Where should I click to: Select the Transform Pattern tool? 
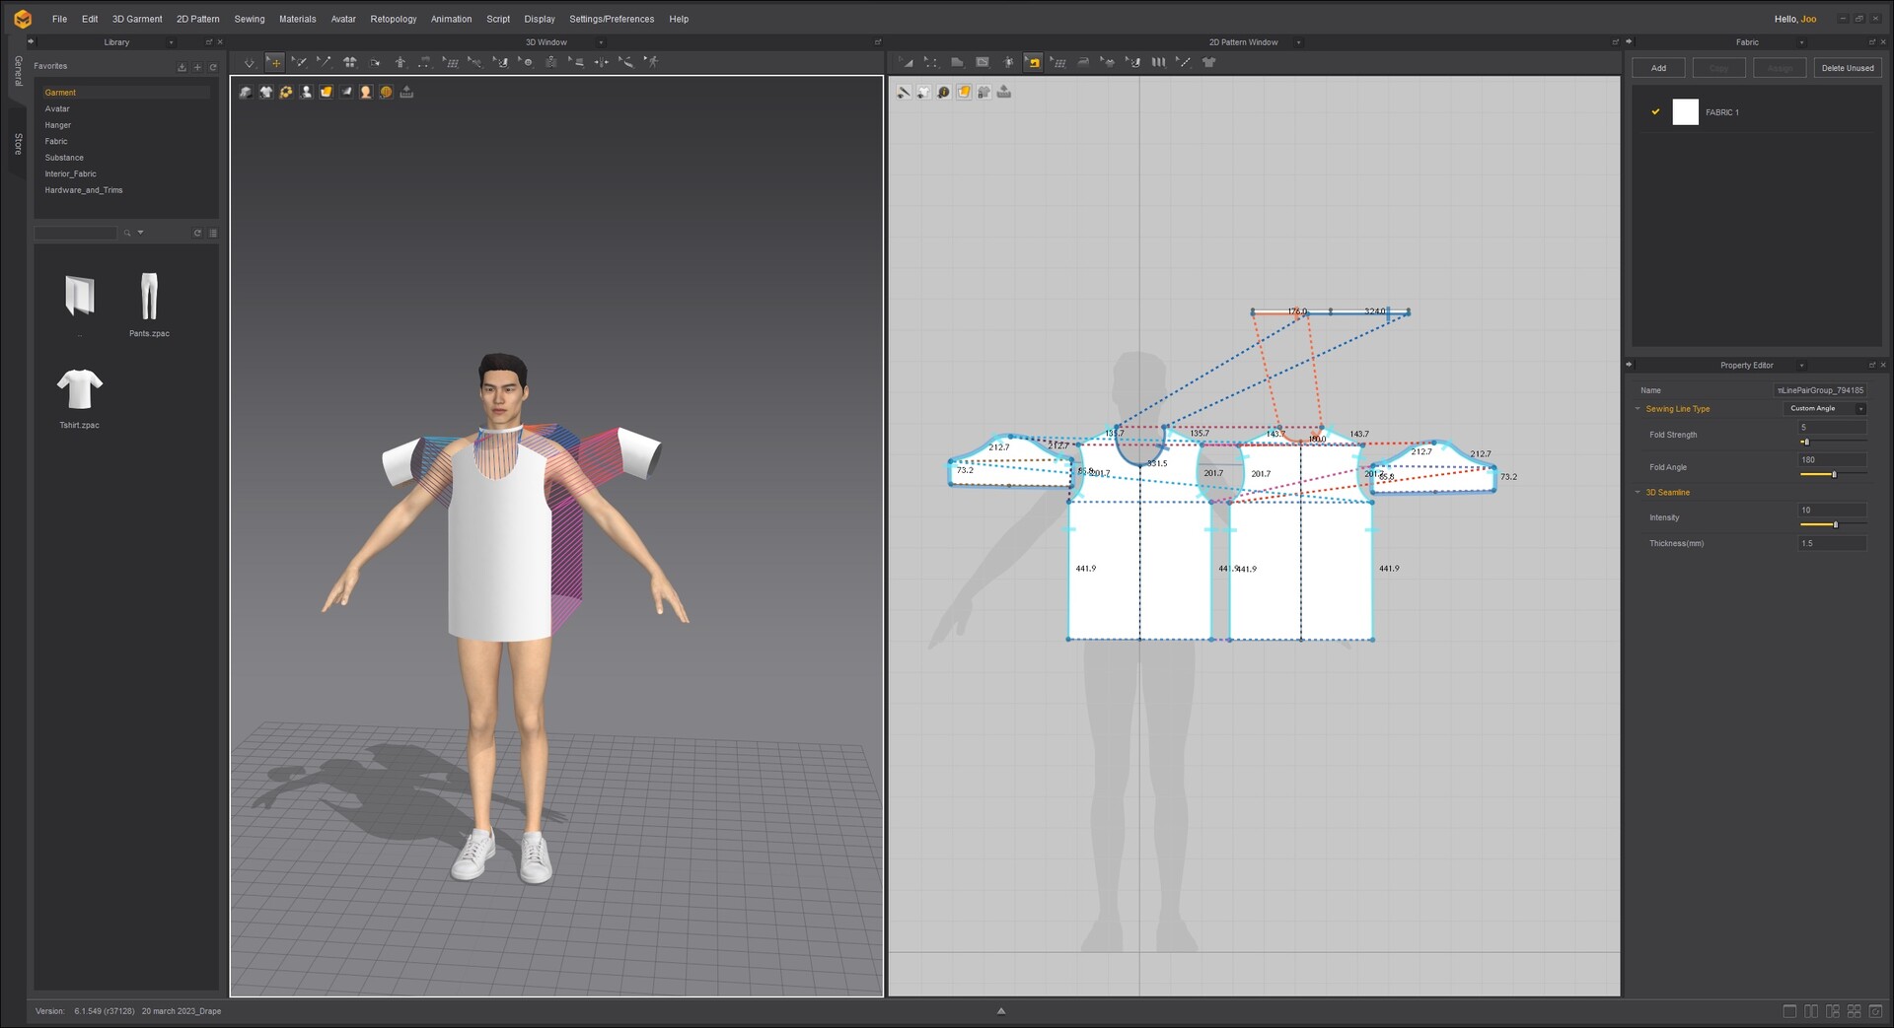tap(907, 62)
